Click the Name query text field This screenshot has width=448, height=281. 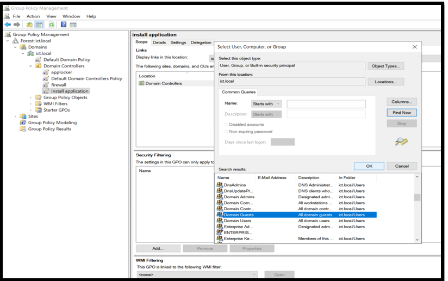326,104
